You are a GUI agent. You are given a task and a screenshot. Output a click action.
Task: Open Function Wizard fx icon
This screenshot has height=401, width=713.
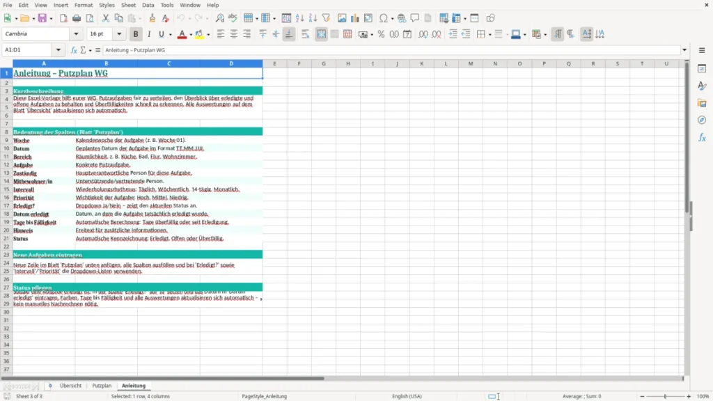[x=74, y=50]
